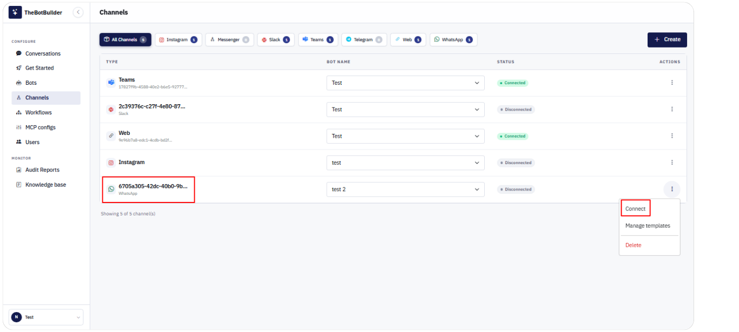The height and width of the screenshot is (332, 739).
Task: Open three-dot actions for Slack row
Action: point(672,109)
